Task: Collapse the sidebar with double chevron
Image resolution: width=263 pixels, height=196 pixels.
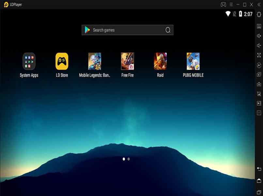Action: 259,5
